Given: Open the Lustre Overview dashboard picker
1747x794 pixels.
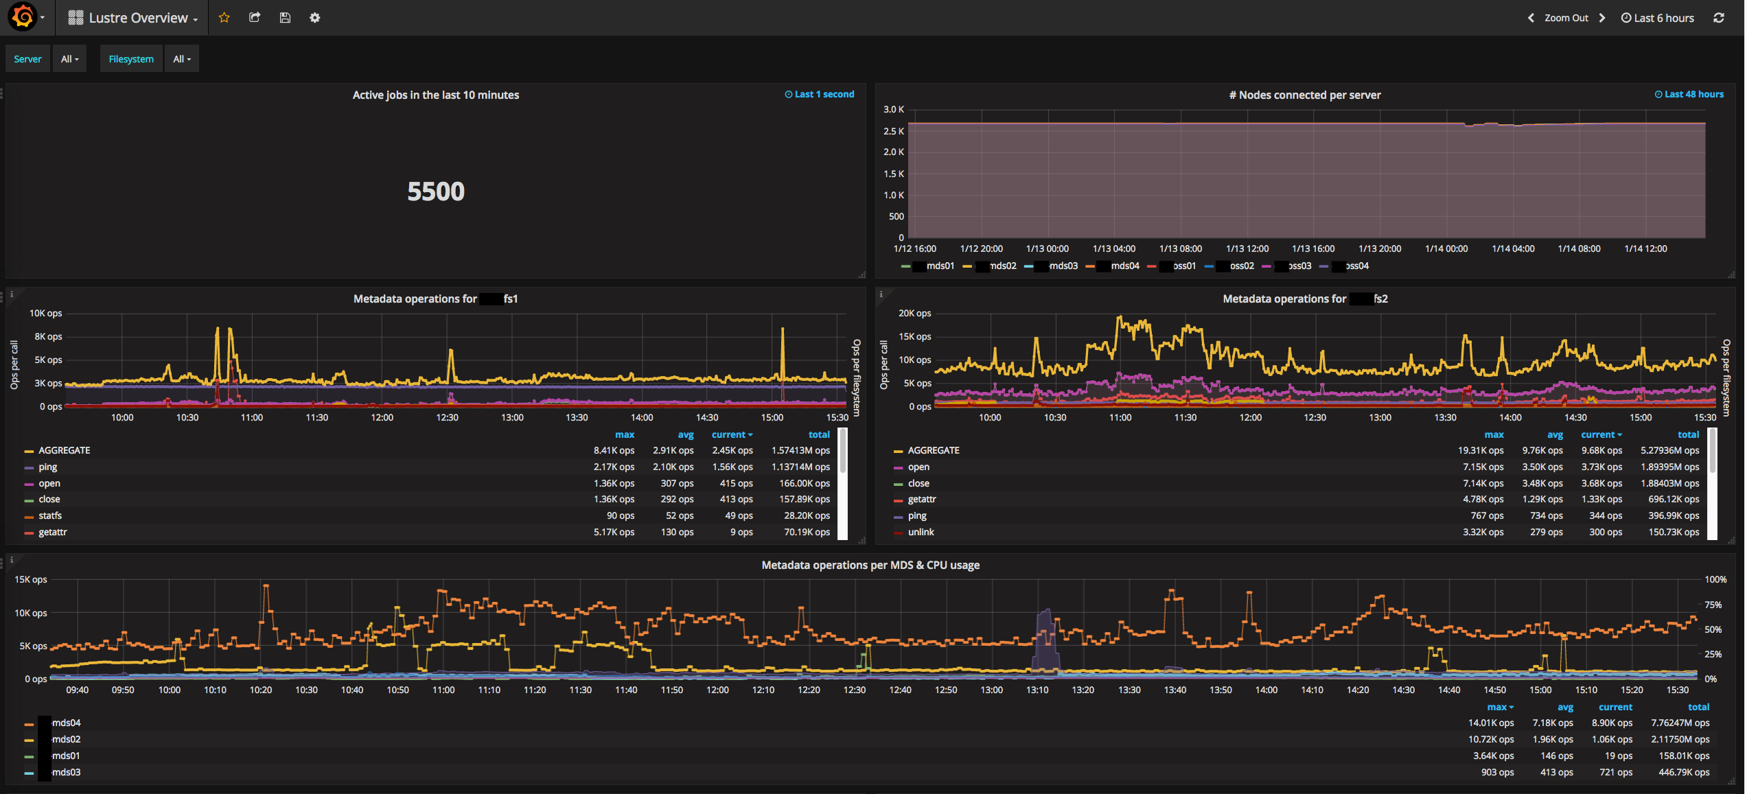Looking at the screenshot, I should pyautogui.click(x=137, y=18).
